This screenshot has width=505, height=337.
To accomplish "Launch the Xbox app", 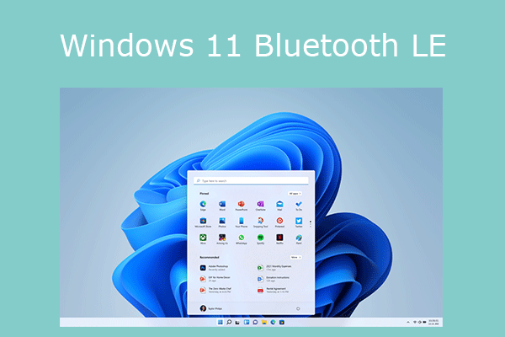I will click(x=203, y=238).
